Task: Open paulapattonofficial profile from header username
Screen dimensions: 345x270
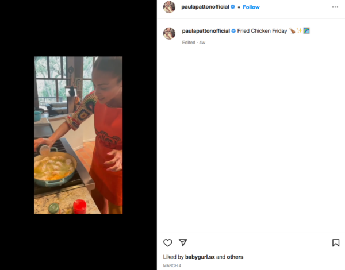Action: [x=205, y=7]
